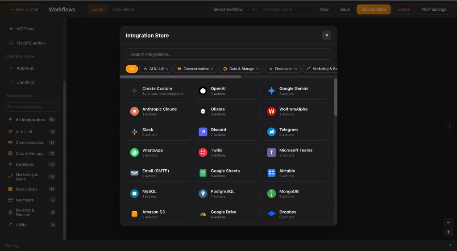Image resolution: width=457 pixels, height=251 pixels.
Task: Select All Integrations in sidebar
Action: pyautogui.click(x=32, y=120)
